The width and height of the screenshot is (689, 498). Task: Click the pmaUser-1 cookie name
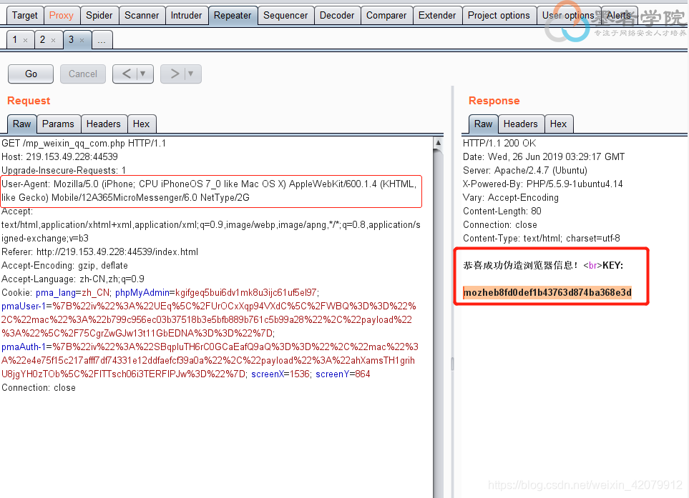(24, 307)
